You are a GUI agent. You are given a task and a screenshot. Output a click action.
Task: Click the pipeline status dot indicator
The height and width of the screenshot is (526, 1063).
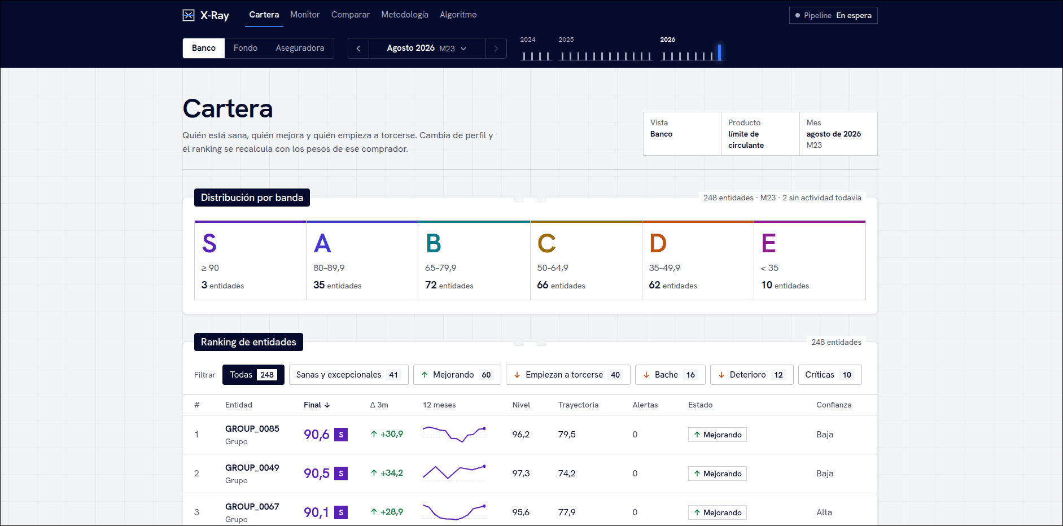point(798,16)
